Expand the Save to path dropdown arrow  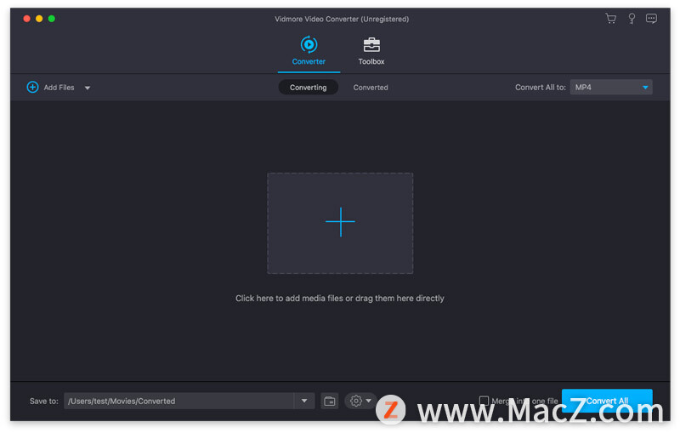point(304,401)
